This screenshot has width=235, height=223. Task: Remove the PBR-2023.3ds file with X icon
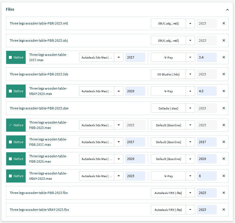coord(223,74)
